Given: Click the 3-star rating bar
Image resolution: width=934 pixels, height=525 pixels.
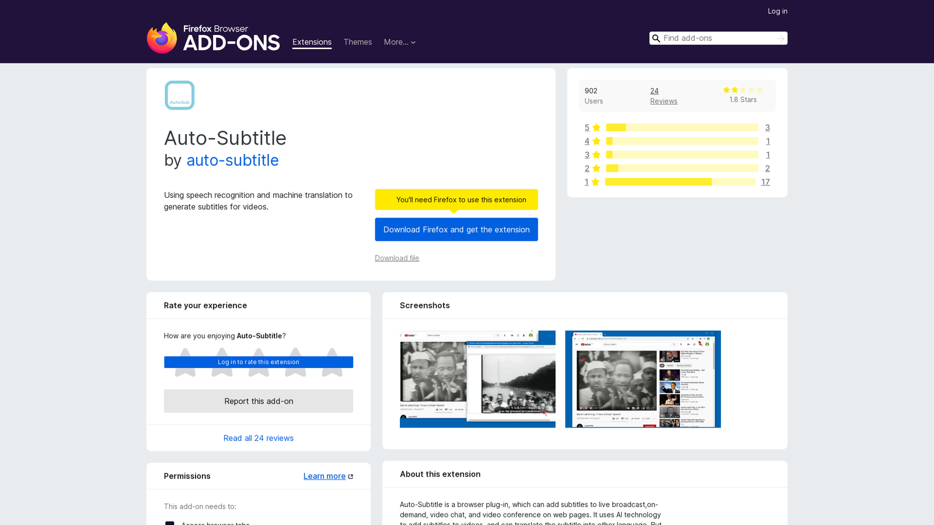Looking at the screenshot, I should [x=682, y=155].
